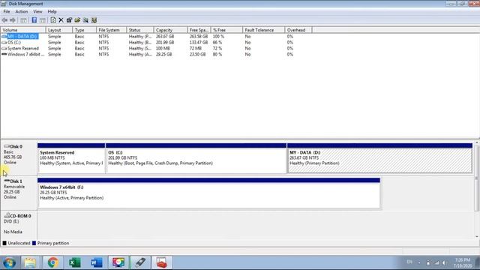Sort by the Free Space column header

click(199, 30)
